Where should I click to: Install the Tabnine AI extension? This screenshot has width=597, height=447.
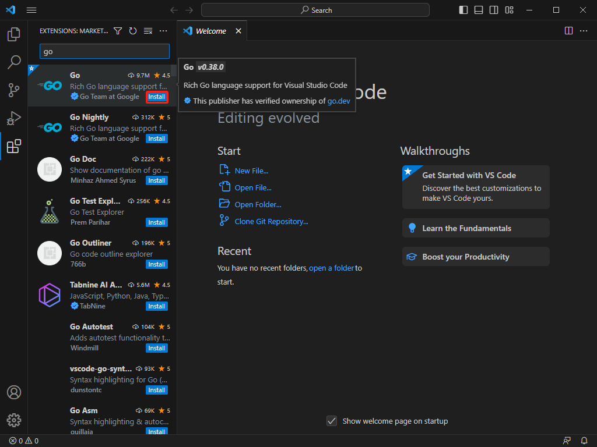[157, 306]
